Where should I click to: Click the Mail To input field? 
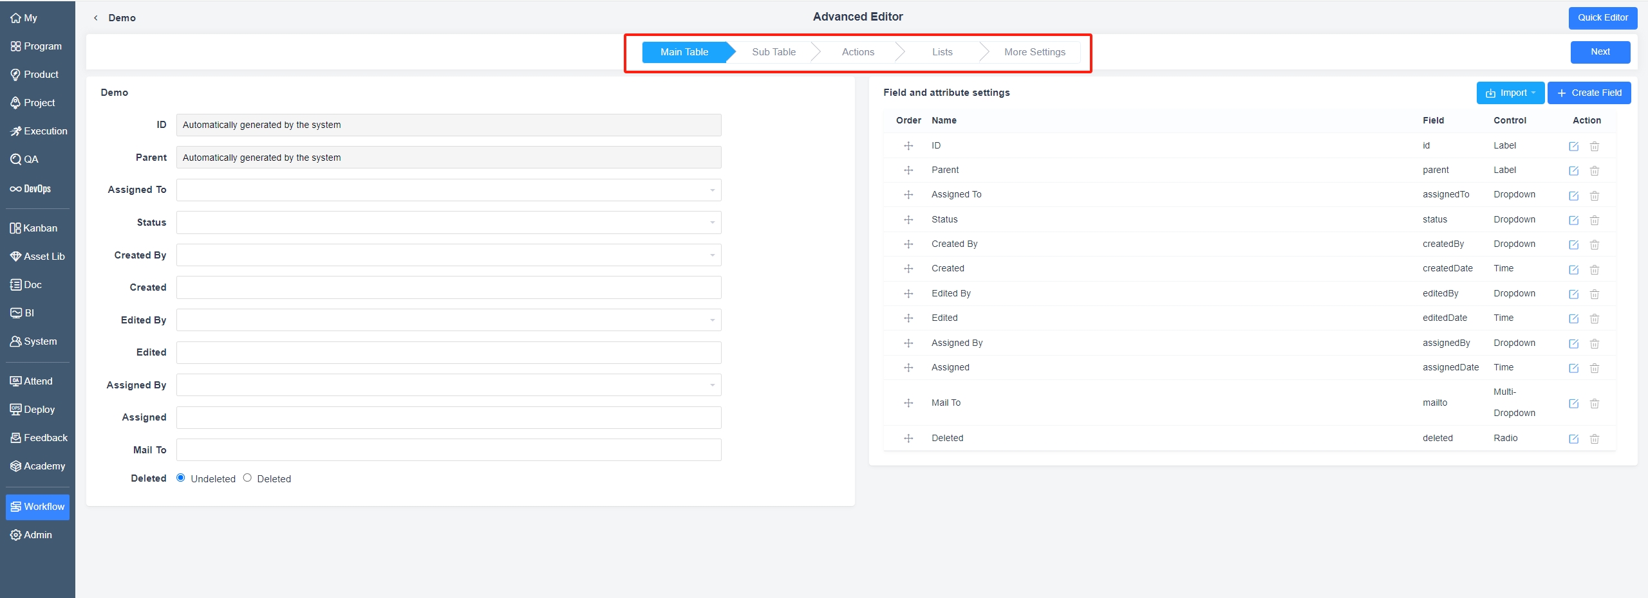point(449,450)
